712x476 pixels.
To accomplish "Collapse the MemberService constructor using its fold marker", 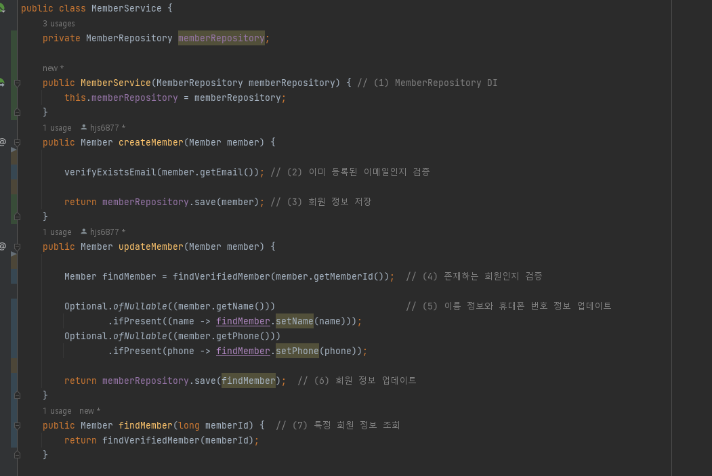I will point(17,83).
